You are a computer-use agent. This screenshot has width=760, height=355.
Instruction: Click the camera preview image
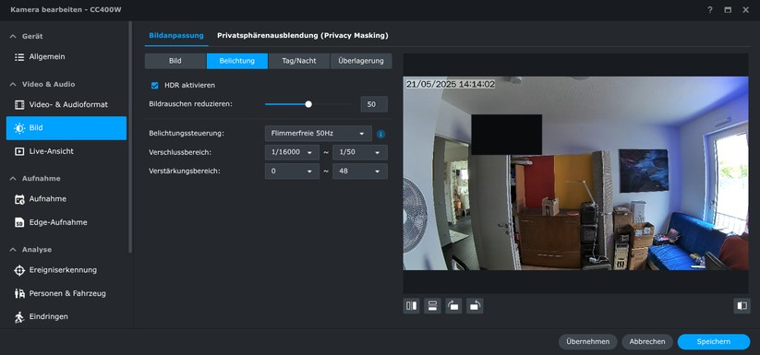[576, 173]
